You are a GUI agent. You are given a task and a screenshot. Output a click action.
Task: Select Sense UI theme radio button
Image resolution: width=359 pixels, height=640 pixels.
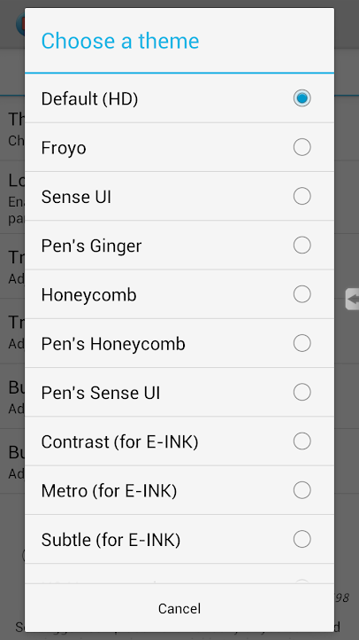coord(302,196)
